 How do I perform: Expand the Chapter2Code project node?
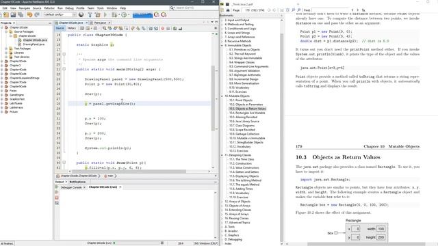(2, 61)
